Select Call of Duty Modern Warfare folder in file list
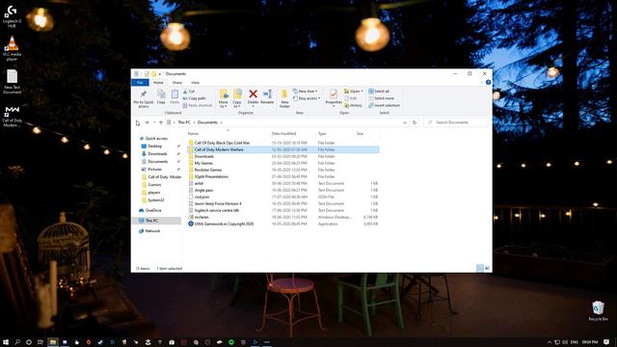The width and height of the screenshot is (617, 347). tap(282, 150)
